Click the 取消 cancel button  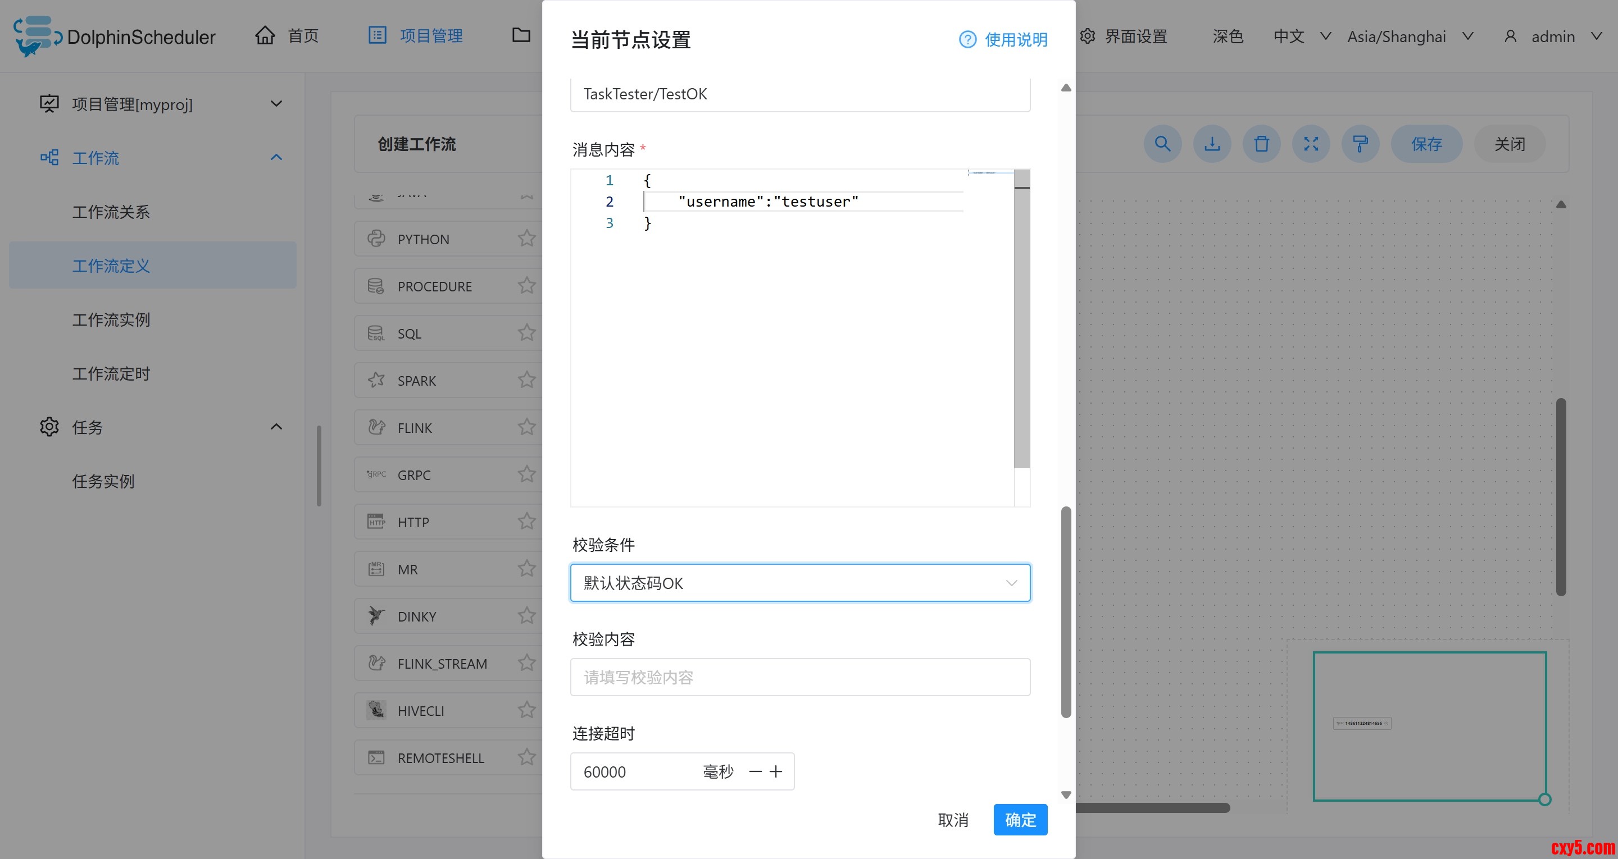tap(953, 820)
